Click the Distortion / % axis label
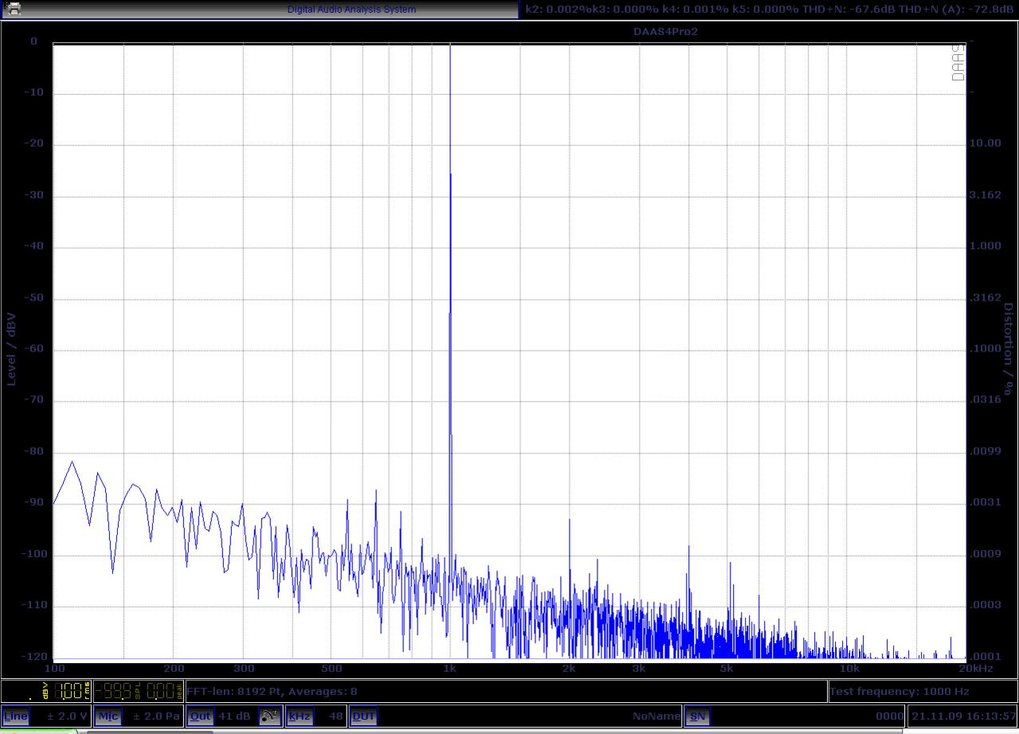Image resolution: width=1019 pixels, height=734 pixels. (1008, 348)
